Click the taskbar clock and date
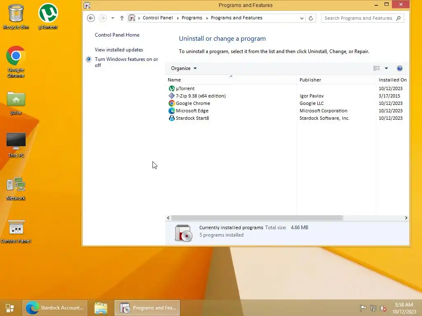Viewport: 422px width, 316px height. 404,308
